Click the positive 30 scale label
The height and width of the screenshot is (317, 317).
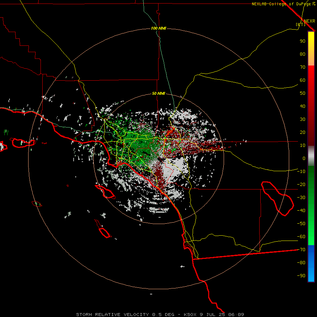click(303, 119)
